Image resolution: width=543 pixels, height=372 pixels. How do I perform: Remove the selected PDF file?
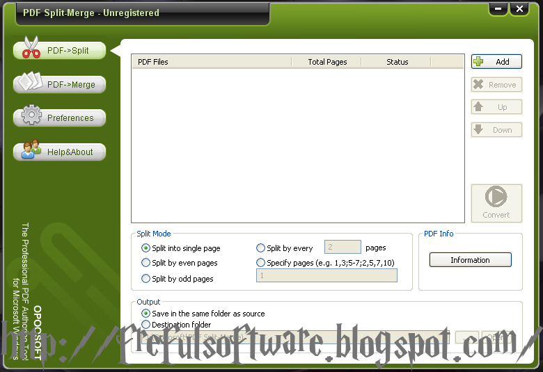(496, 84)
